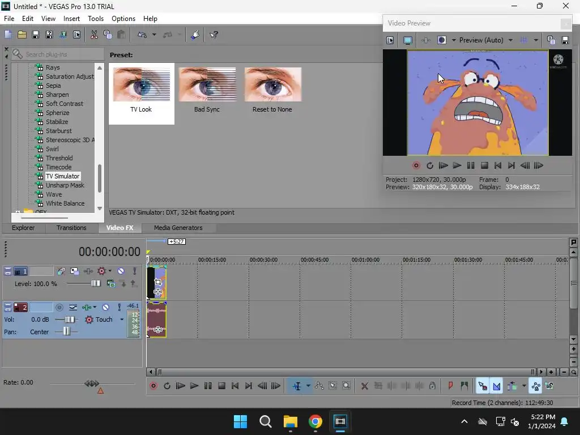Open audio track 2 FX dropdown arrow
The image size is (580, 435).
pos(95,308)
